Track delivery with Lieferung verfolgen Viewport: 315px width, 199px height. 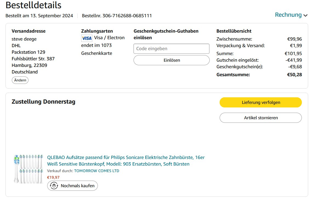260,103
